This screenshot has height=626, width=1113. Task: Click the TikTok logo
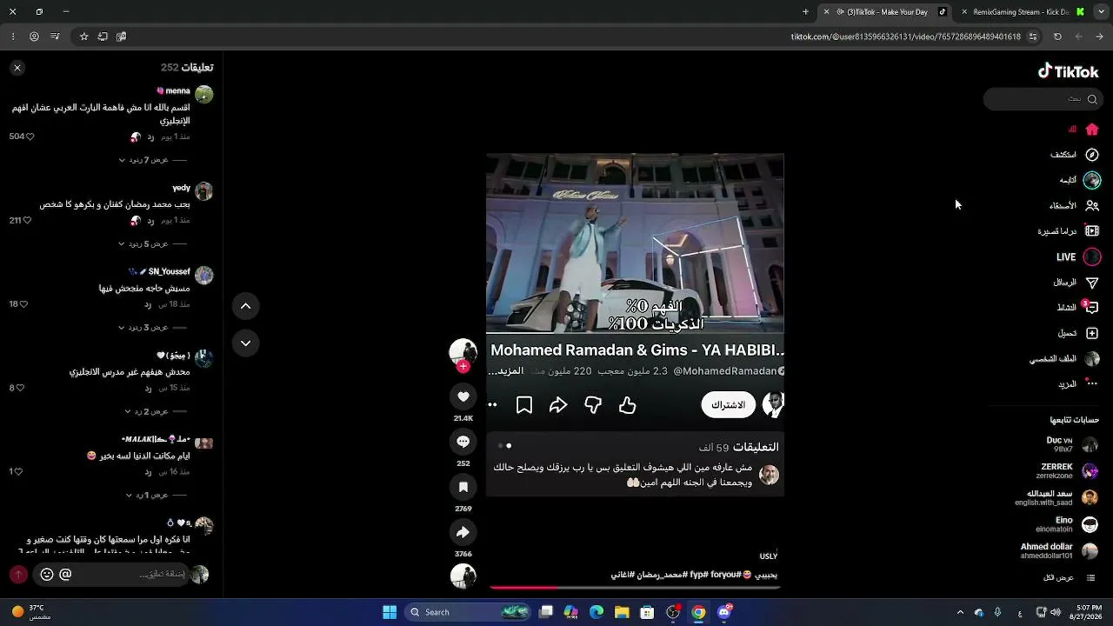click(1069, 71)
